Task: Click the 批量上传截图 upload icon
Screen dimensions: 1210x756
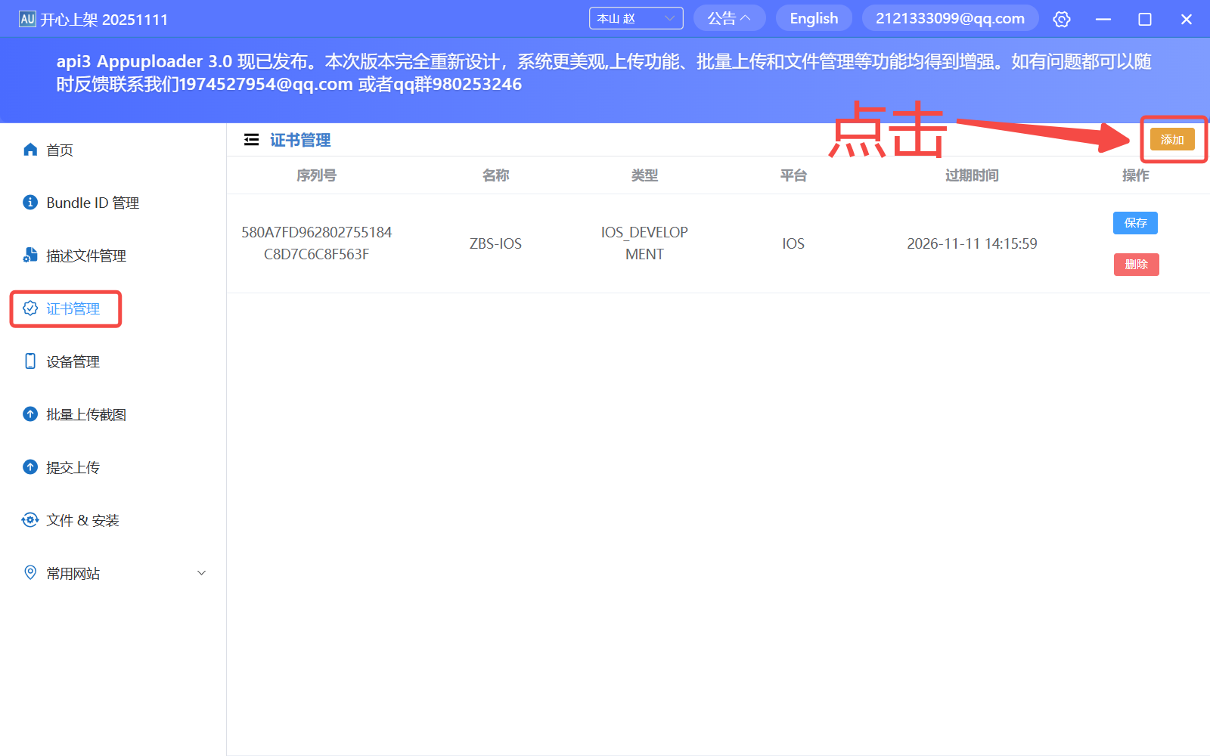Action: point(30,414)
